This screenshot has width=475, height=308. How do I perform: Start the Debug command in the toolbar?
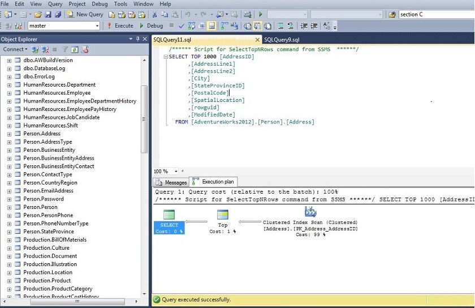pos(151,25)
